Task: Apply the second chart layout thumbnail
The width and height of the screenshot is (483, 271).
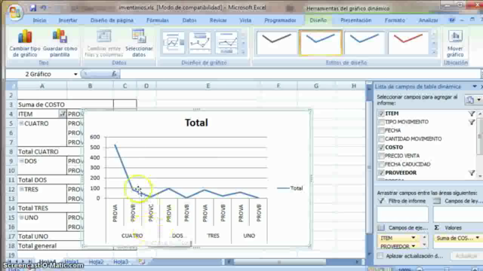Action: click(x=200, y=43)
